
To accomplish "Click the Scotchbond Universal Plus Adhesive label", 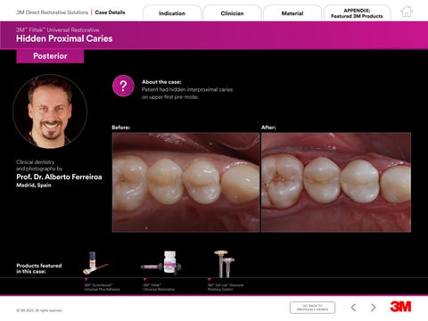I will click(102, 287).
